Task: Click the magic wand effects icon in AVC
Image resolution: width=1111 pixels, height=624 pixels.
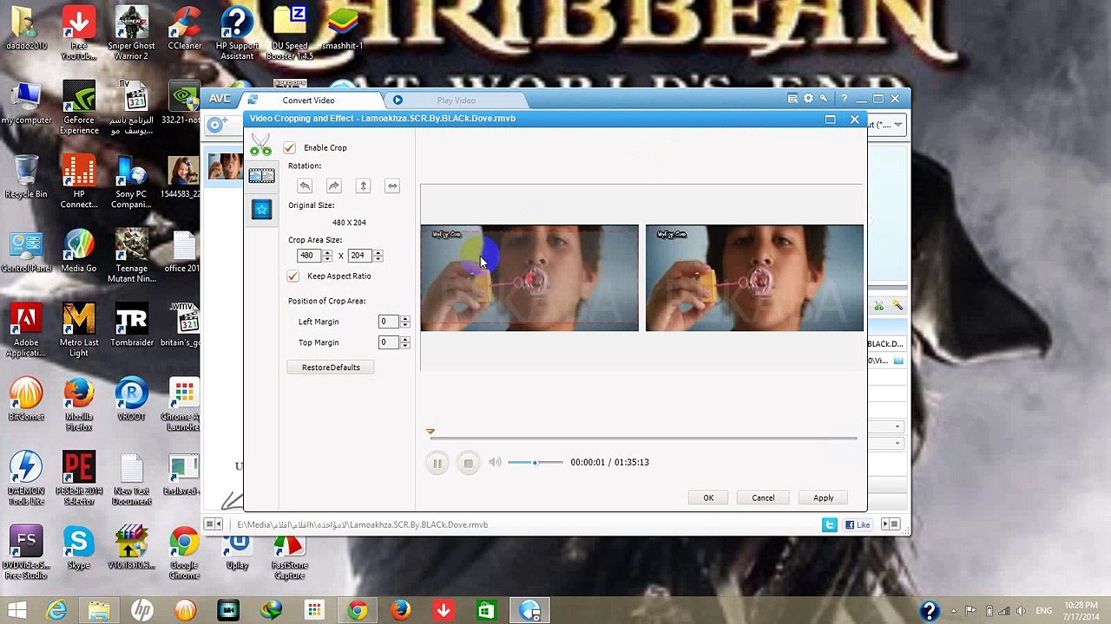Action: [x=897, y=306]
